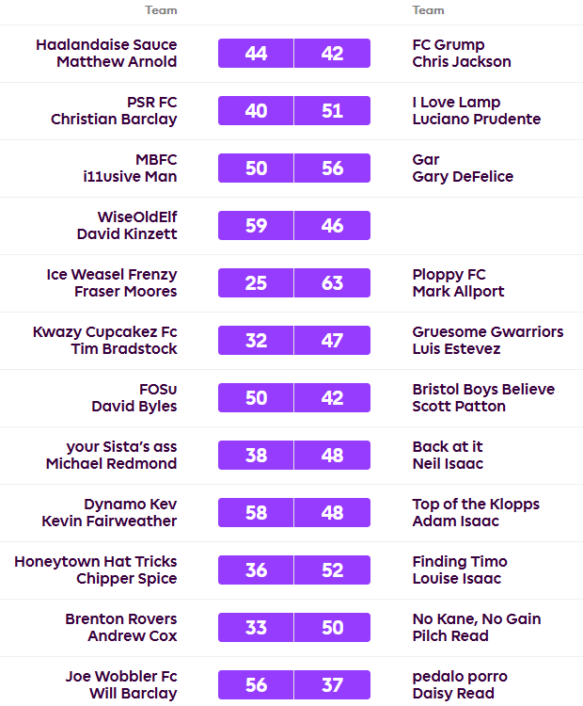Select the Kwazy Cupcakez Fc team

coord(104,331)
